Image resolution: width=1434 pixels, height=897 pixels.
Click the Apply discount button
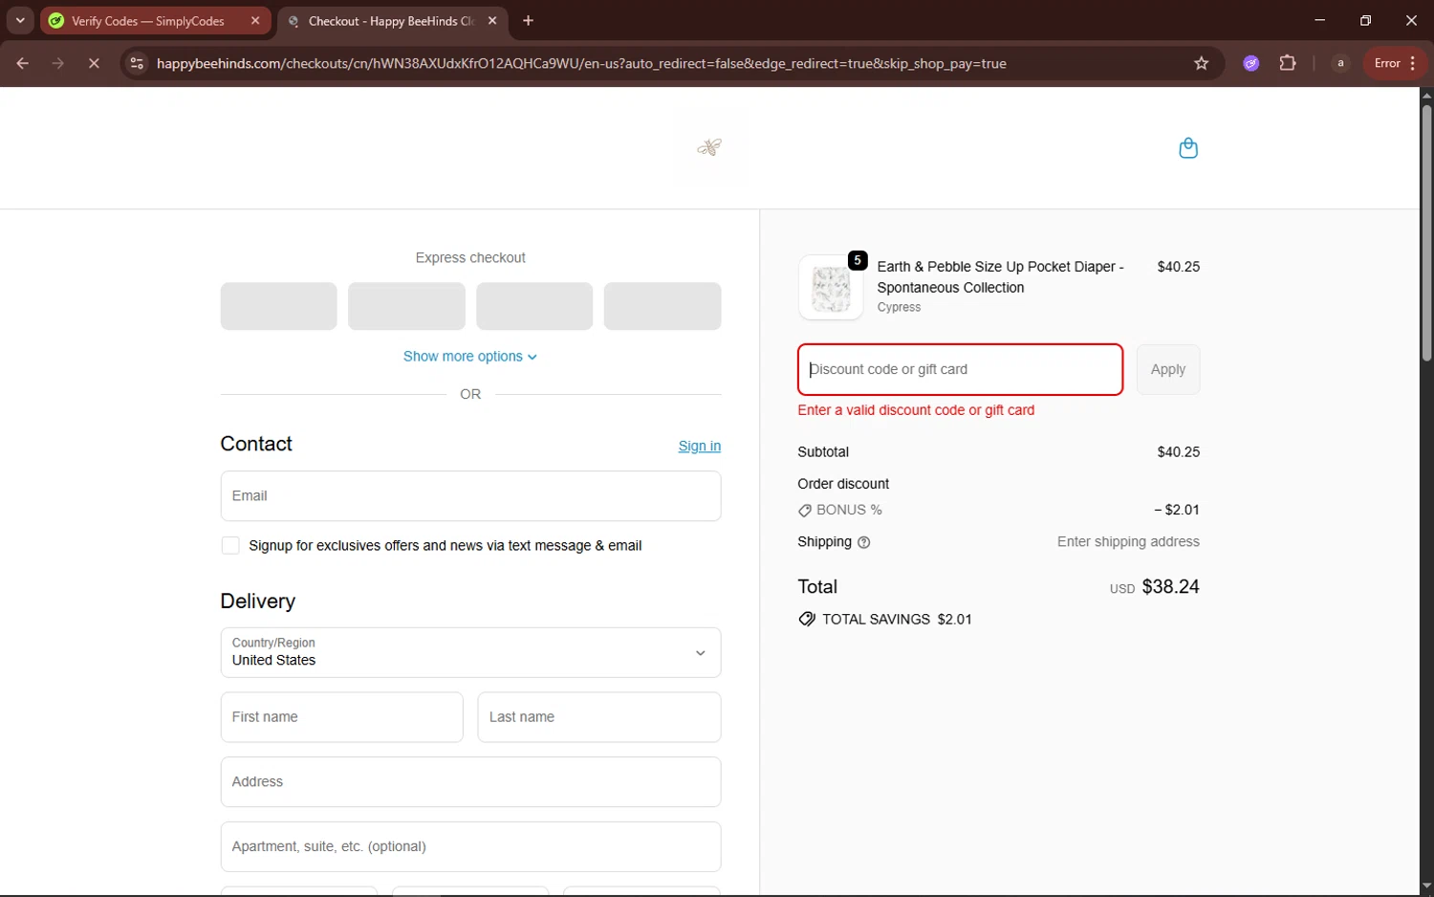(x=1167, y=369)
